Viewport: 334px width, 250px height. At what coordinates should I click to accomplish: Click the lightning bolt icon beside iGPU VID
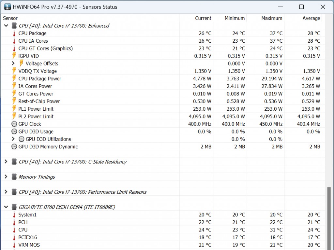click(14, 56)
